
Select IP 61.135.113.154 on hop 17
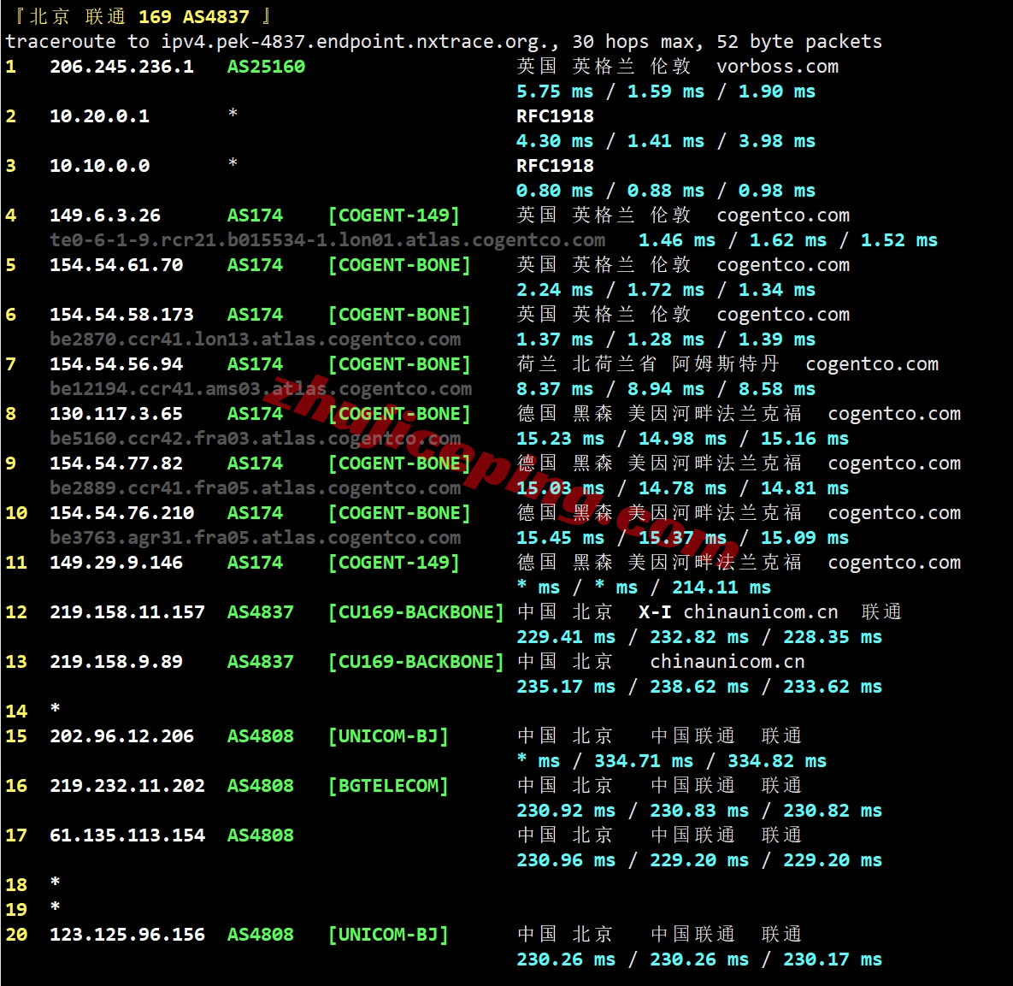pos(127,835)
